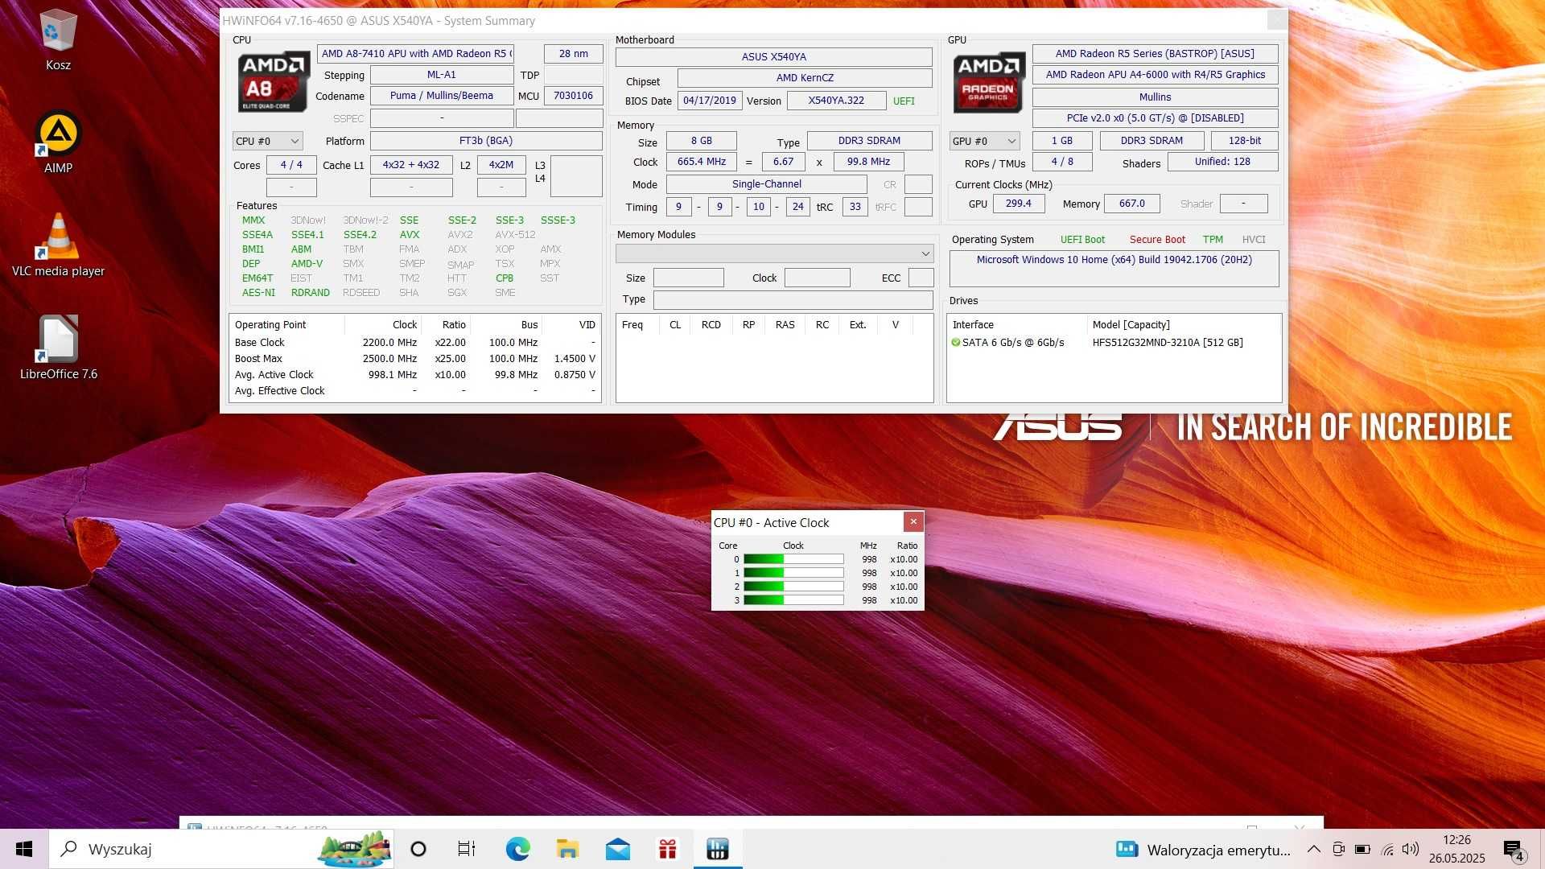Click the AMD KernCZ chipset field
Screen dimensions: 1545x869
[x=805, y=78]
